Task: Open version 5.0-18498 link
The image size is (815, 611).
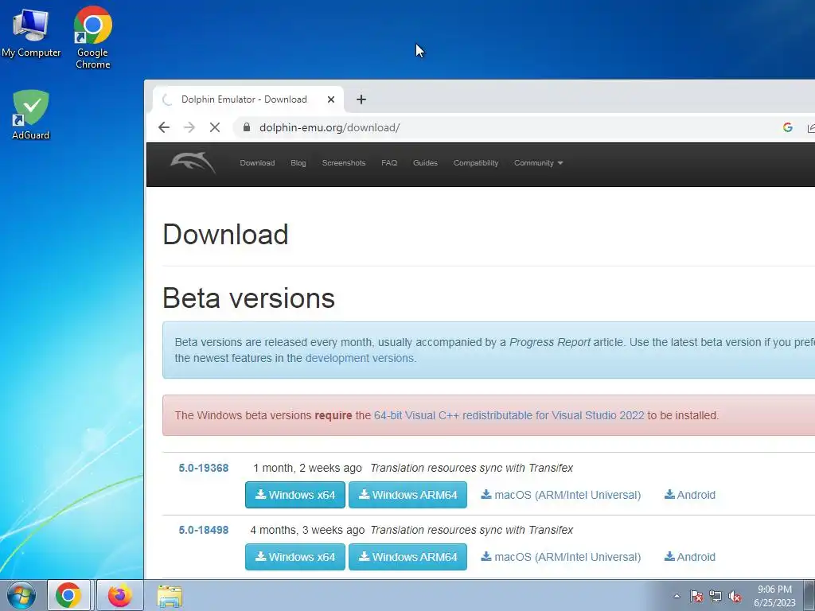Action: tap(204, 530)
